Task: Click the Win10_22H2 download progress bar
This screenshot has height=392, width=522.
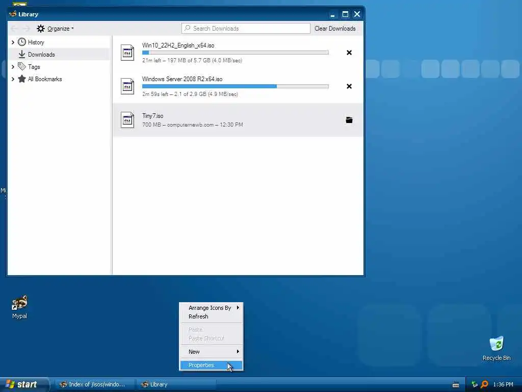Action: pos(236,53)
